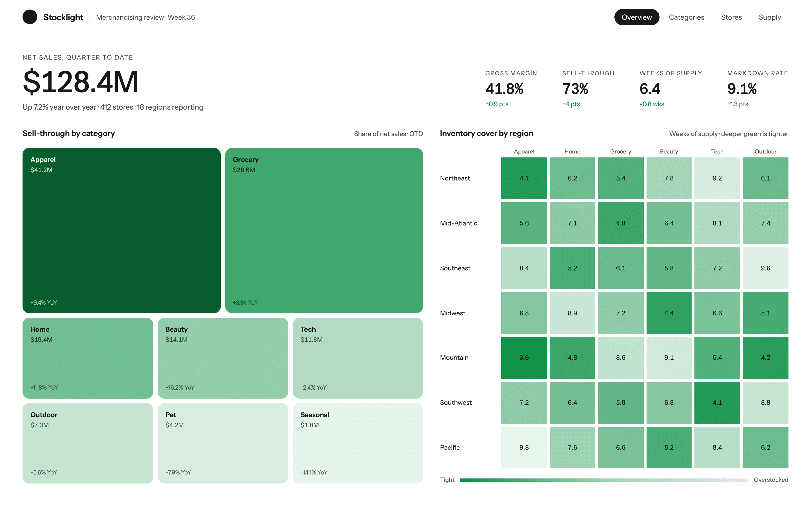Select the Mid-Atlantic Grocery 4.8 cell
The image size is (811, 506).
point(620,223)
